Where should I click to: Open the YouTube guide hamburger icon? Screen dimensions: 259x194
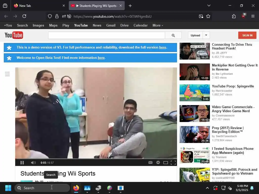click(x=7, y=74)
